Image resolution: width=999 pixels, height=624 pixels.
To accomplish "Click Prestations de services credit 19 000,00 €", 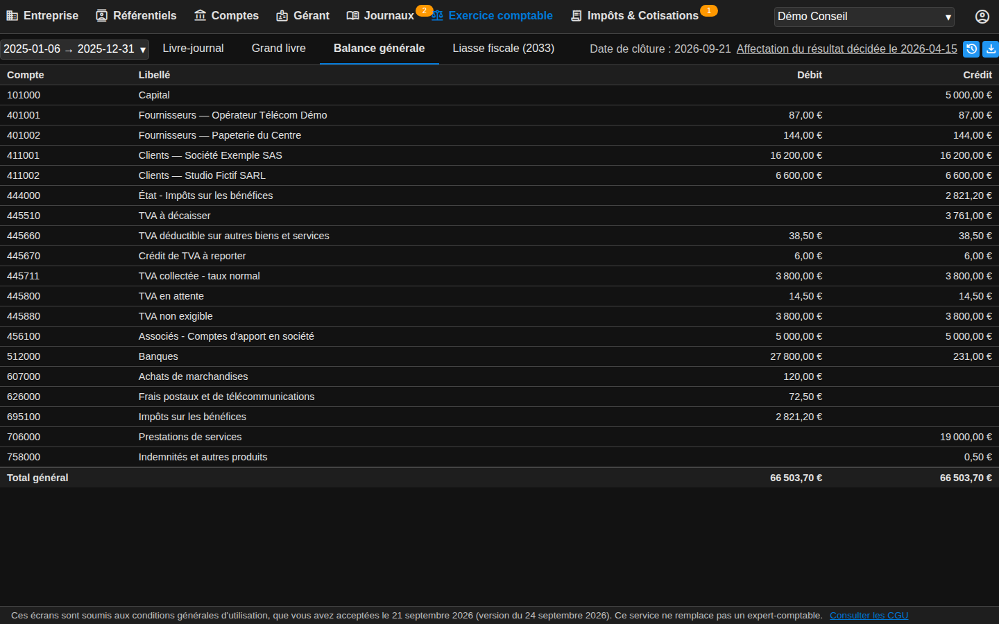I will [966, 437].
